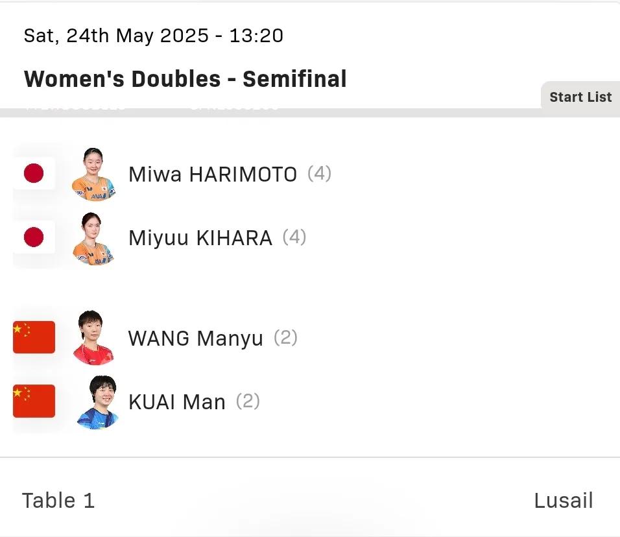Open Kuai Man's player photo
The image size is (620, 537).
click(98, 402)
